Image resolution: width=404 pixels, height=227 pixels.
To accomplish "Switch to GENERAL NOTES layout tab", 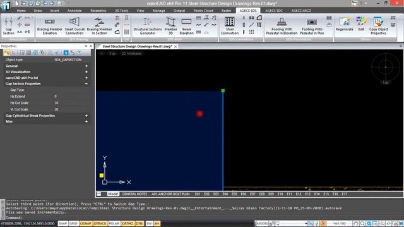I will pyautogui.click(x=134, y=194).
